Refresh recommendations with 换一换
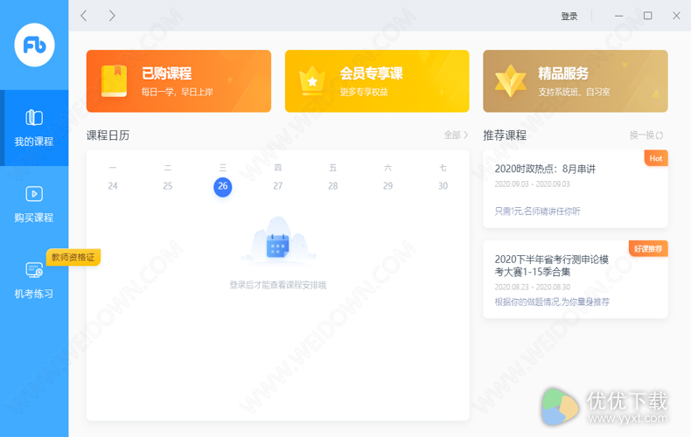The width and height of the screenshot is (691, 437). pyautogui.click(x=646, y=135)
